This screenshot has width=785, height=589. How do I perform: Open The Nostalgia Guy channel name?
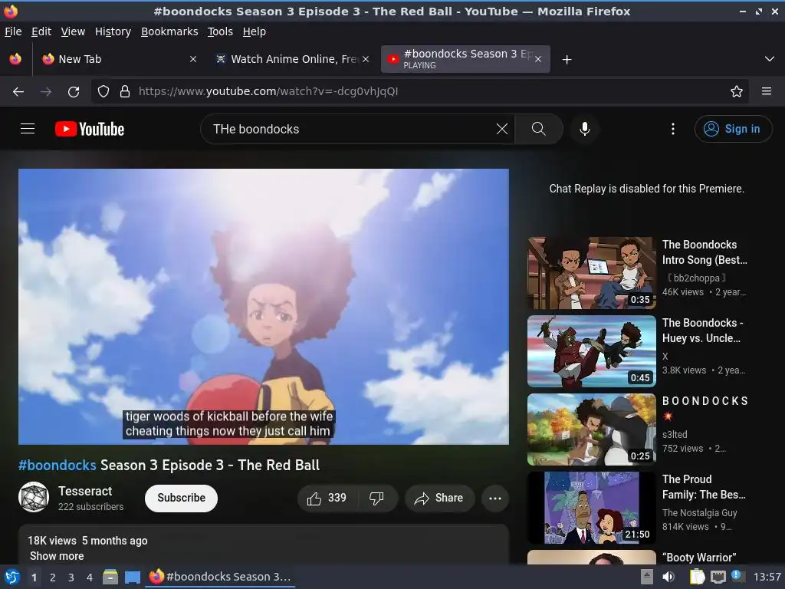click(x=699, y=513)
